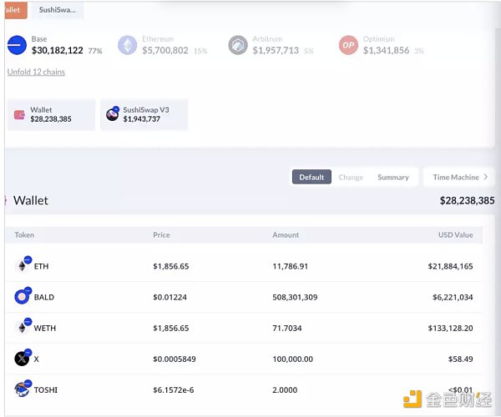Click the Base 77% share label
This screenshot has height=417, width=501.
[95, 51]
